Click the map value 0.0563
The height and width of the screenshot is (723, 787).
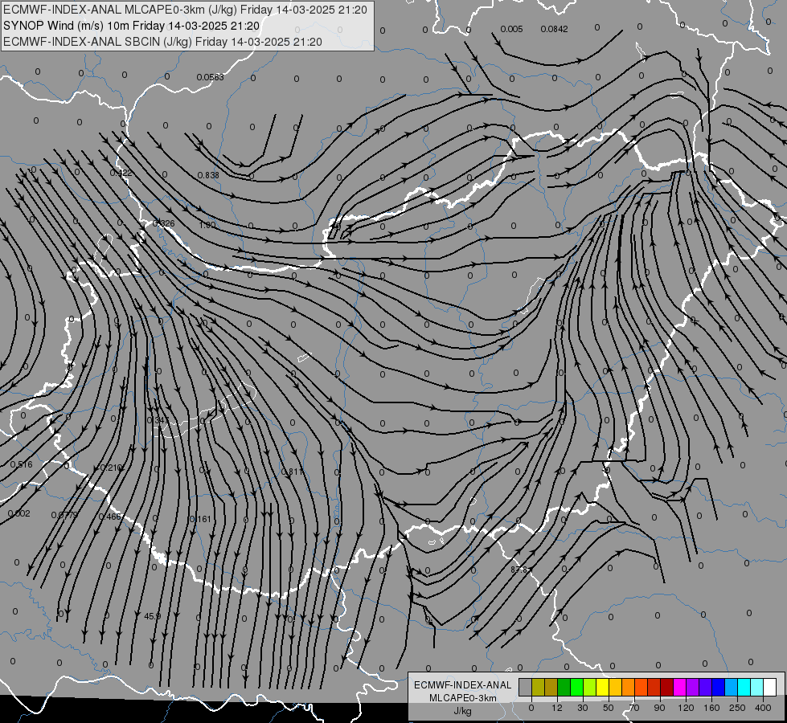click(x=210, y=77)
